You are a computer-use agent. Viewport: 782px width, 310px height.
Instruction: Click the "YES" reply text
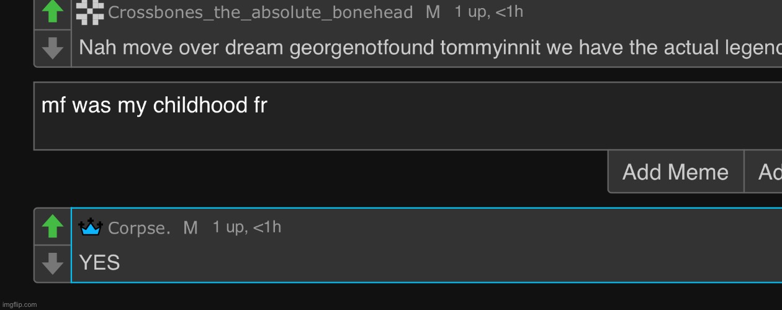pyautogui.click(x=99, y=263)
